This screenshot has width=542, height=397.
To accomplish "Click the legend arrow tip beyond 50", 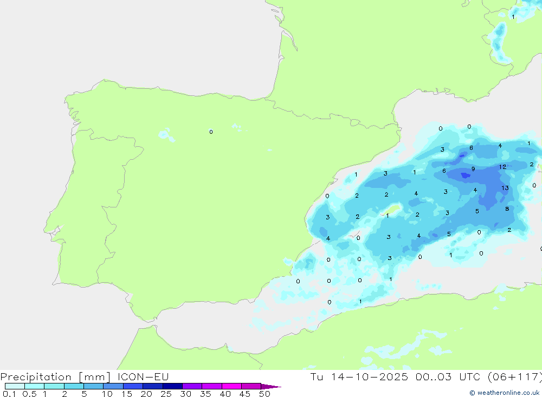I will [x=271, y=386].
